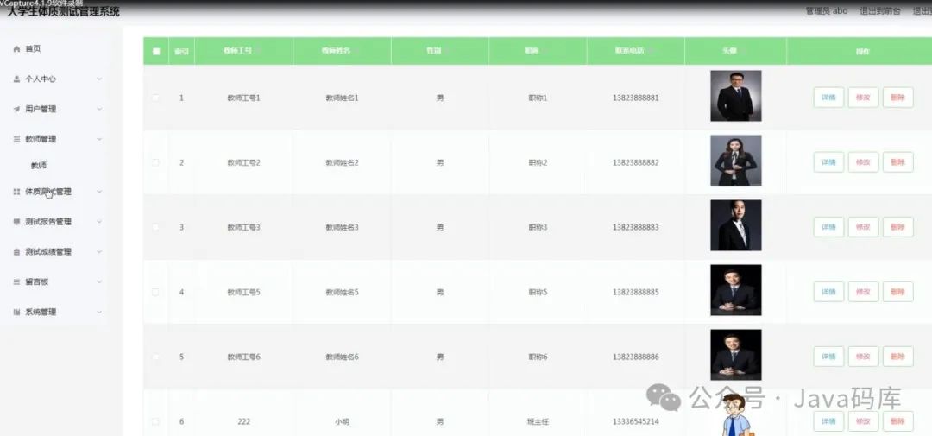This screenshot has height=436, width=932.
Task: Expand the 测试报告管理 chevron
Action: [99, 222]
